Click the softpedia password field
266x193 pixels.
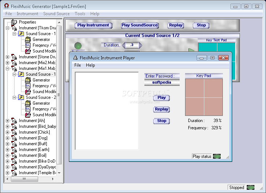click(162, 83)
